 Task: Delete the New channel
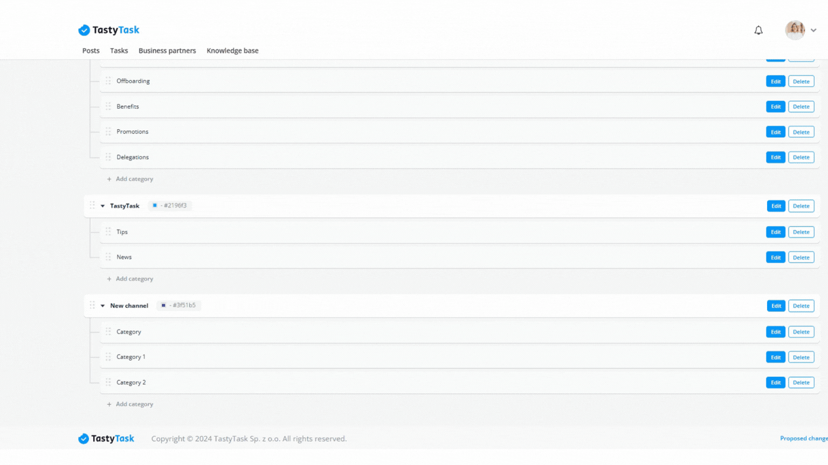click(801, 306)
